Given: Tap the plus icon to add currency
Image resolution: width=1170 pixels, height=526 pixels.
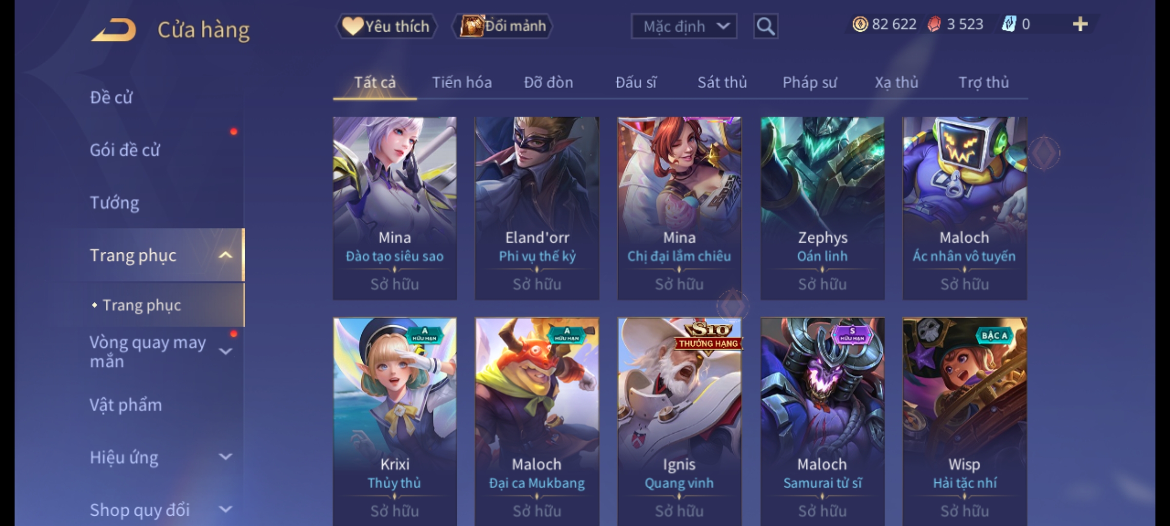Looking at the screenshot, I should (x=1080, y=24).
